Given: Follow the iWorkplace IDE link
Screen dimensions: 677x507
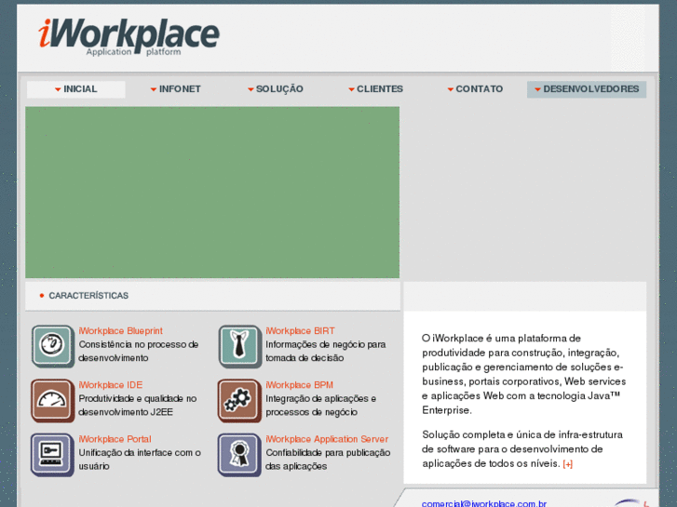Looking at the screenshot, I should tap(111, 385).
